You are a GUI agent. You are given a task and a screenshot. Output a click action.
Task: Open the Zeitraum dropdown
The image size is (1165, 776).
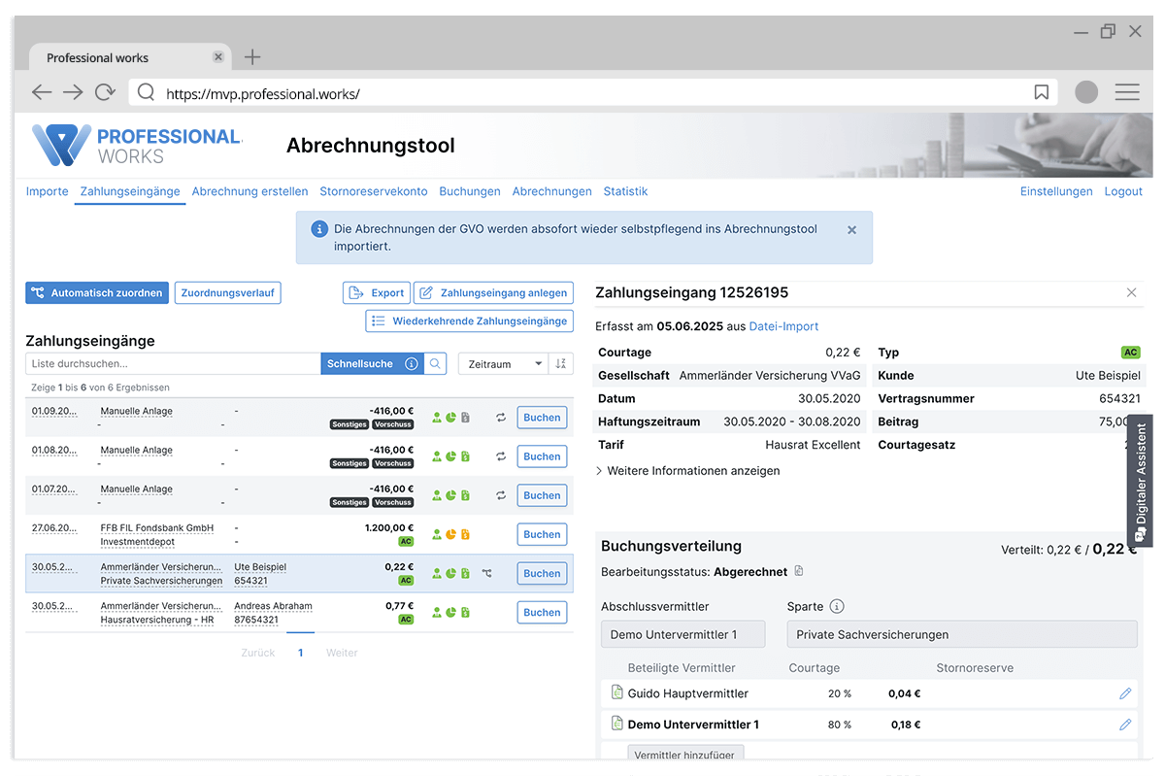504,363
